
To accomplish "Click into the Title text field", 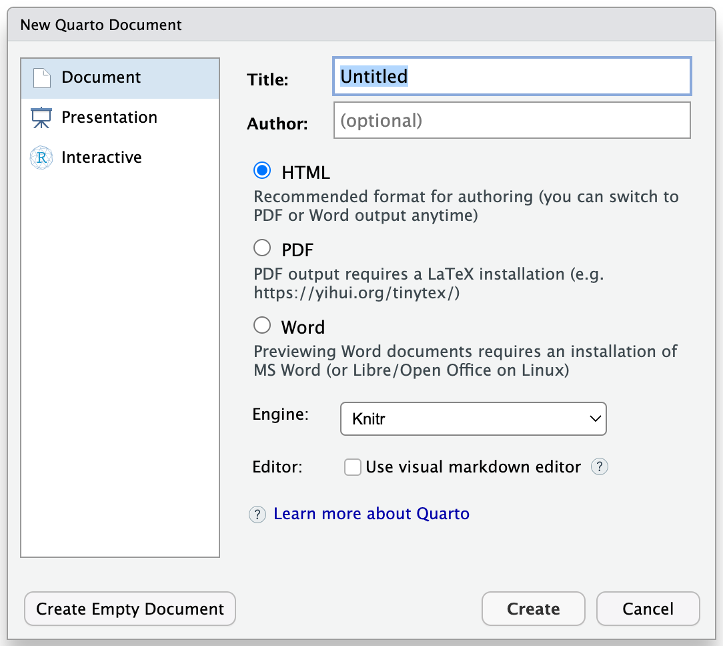I will (x=512, y=77).
